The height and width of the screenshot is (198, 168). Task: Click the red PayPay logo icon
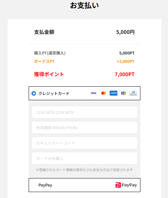click(118, 185)
